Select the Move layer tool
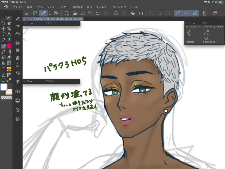Image resolution: width=225 pixels, height=169 pixels. [3, 29]
